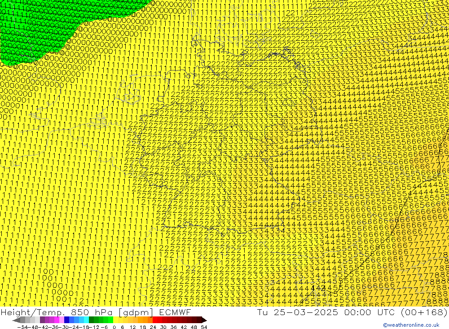Click the grey left arrow of the colour scale

click(x=16, y=320)
